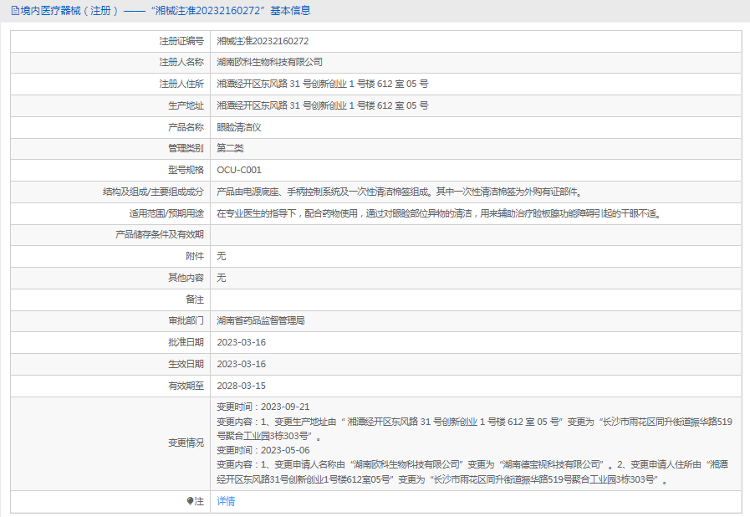The image size is (750, 517).
Task: Click the 注 label in the last row
Action: pos(199,501)
